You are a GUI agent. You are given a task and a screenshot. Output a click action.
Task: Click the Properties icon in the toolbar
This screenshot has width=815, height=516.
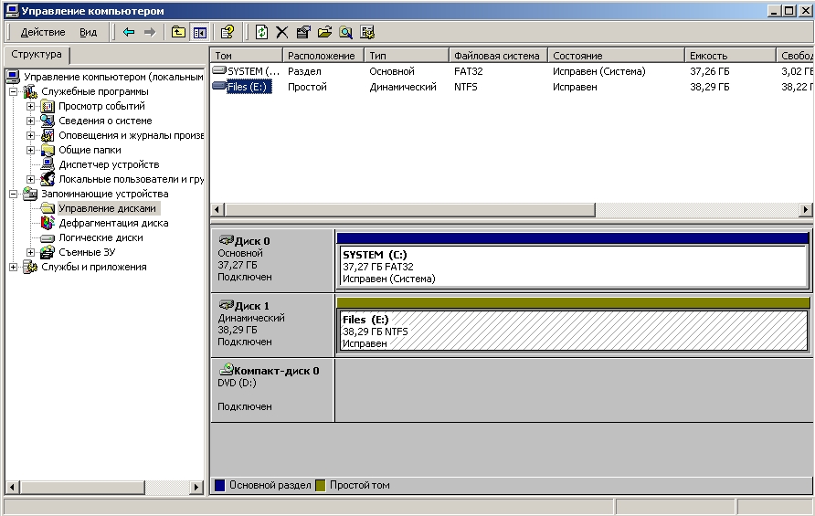(303, 32)
